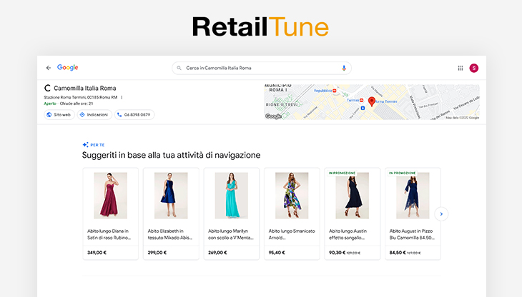Click product title 'Abito August in Pizzo Blu'

click(412, 234)
